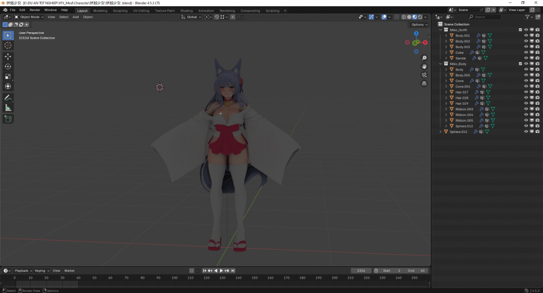Screen dimensions: 543x293
Task: Select the Select Box tool
Action: point(8,35)
